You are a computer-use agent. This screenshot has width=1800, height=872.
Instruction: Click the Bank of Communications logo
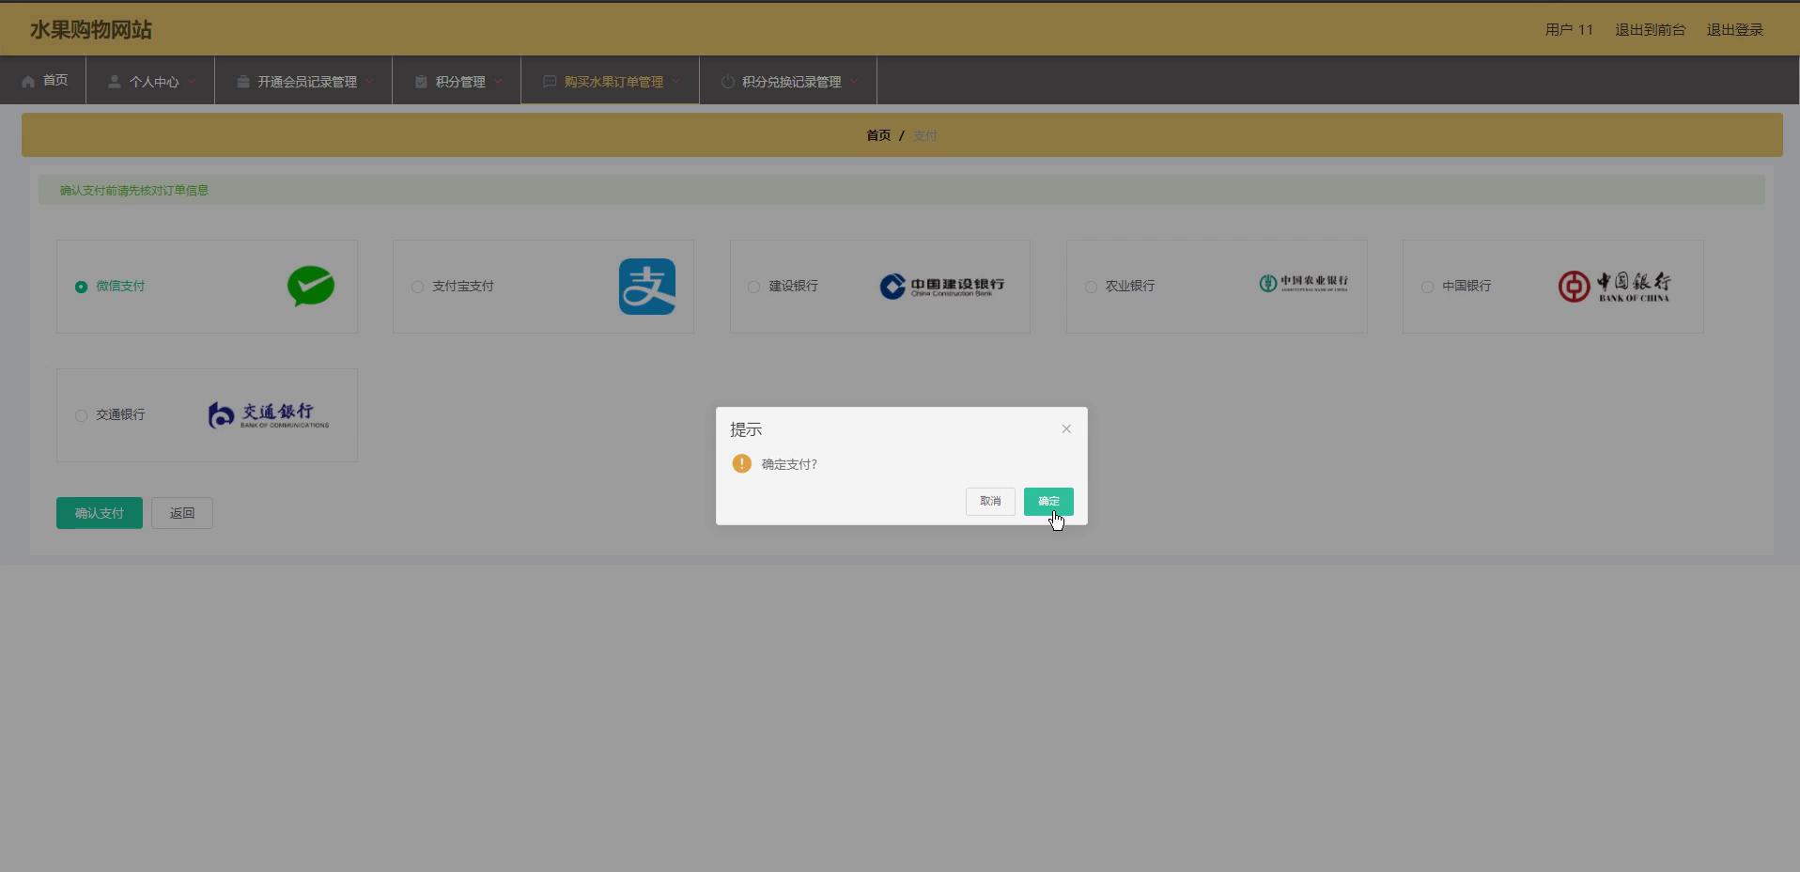269,415
